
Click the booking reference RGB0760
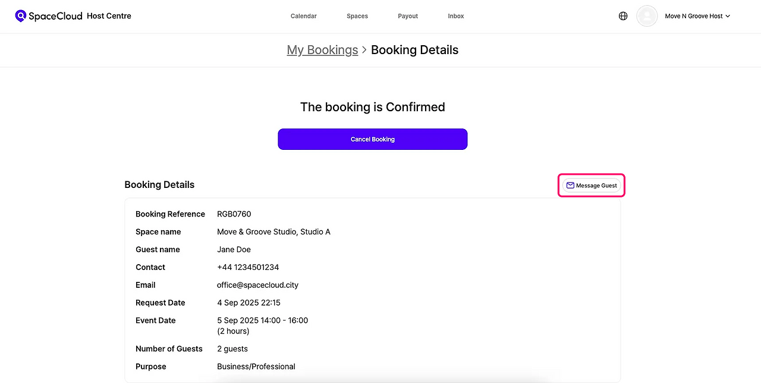(234, 214)
